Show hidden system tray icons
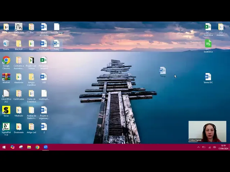The height and width of the screenshot is (172, 230). [x=198, y=147]
